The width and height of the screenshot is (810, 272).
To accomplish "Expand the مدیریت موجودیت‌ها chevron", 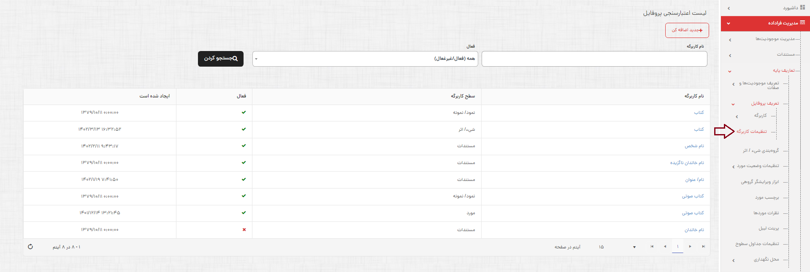I will pos(730,40).
